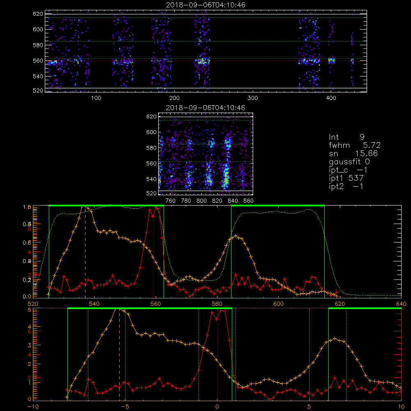The height and width of the screenshot is (411, 411).
Task: Click x-axis label 600 on profile plot
Action: click(278, 304)
